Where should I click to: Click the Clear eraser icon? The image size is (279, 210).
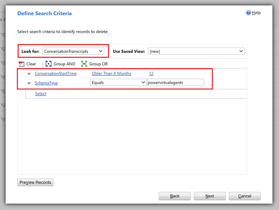(x=21, y=64)
